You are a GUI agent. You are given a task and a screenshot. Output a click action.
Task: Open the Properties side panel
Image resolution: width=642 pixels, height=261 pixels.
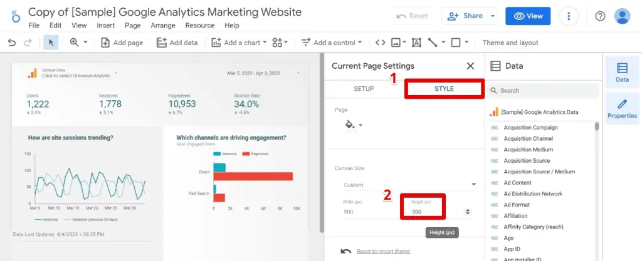(x=622, y=108)
